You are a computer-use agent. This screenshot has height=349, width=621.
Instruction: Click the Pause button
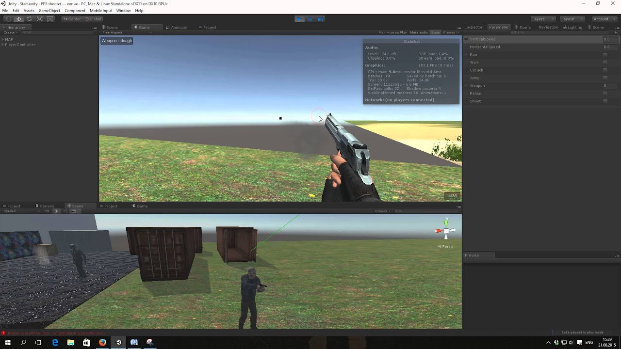click(x=310, y=19)
